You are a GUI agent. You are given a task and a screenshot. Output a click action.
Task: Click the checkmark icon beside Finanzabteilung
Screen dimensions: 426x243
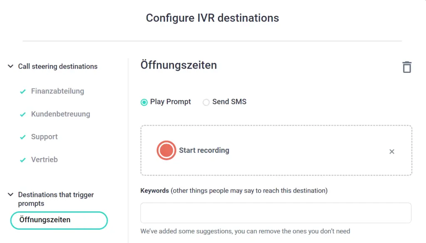point(23,92)
